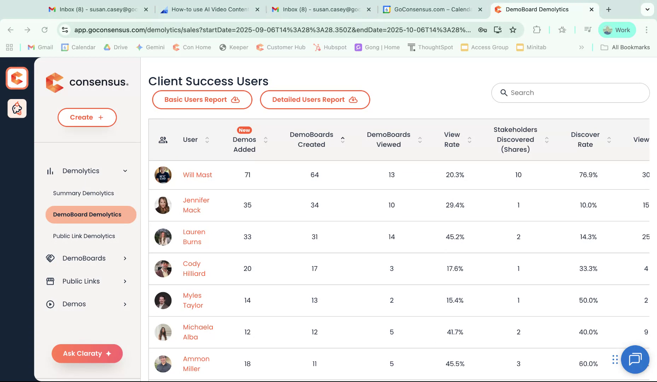
Task: Click Jennifer Mack's profile photo
Action: coord(163,205)
